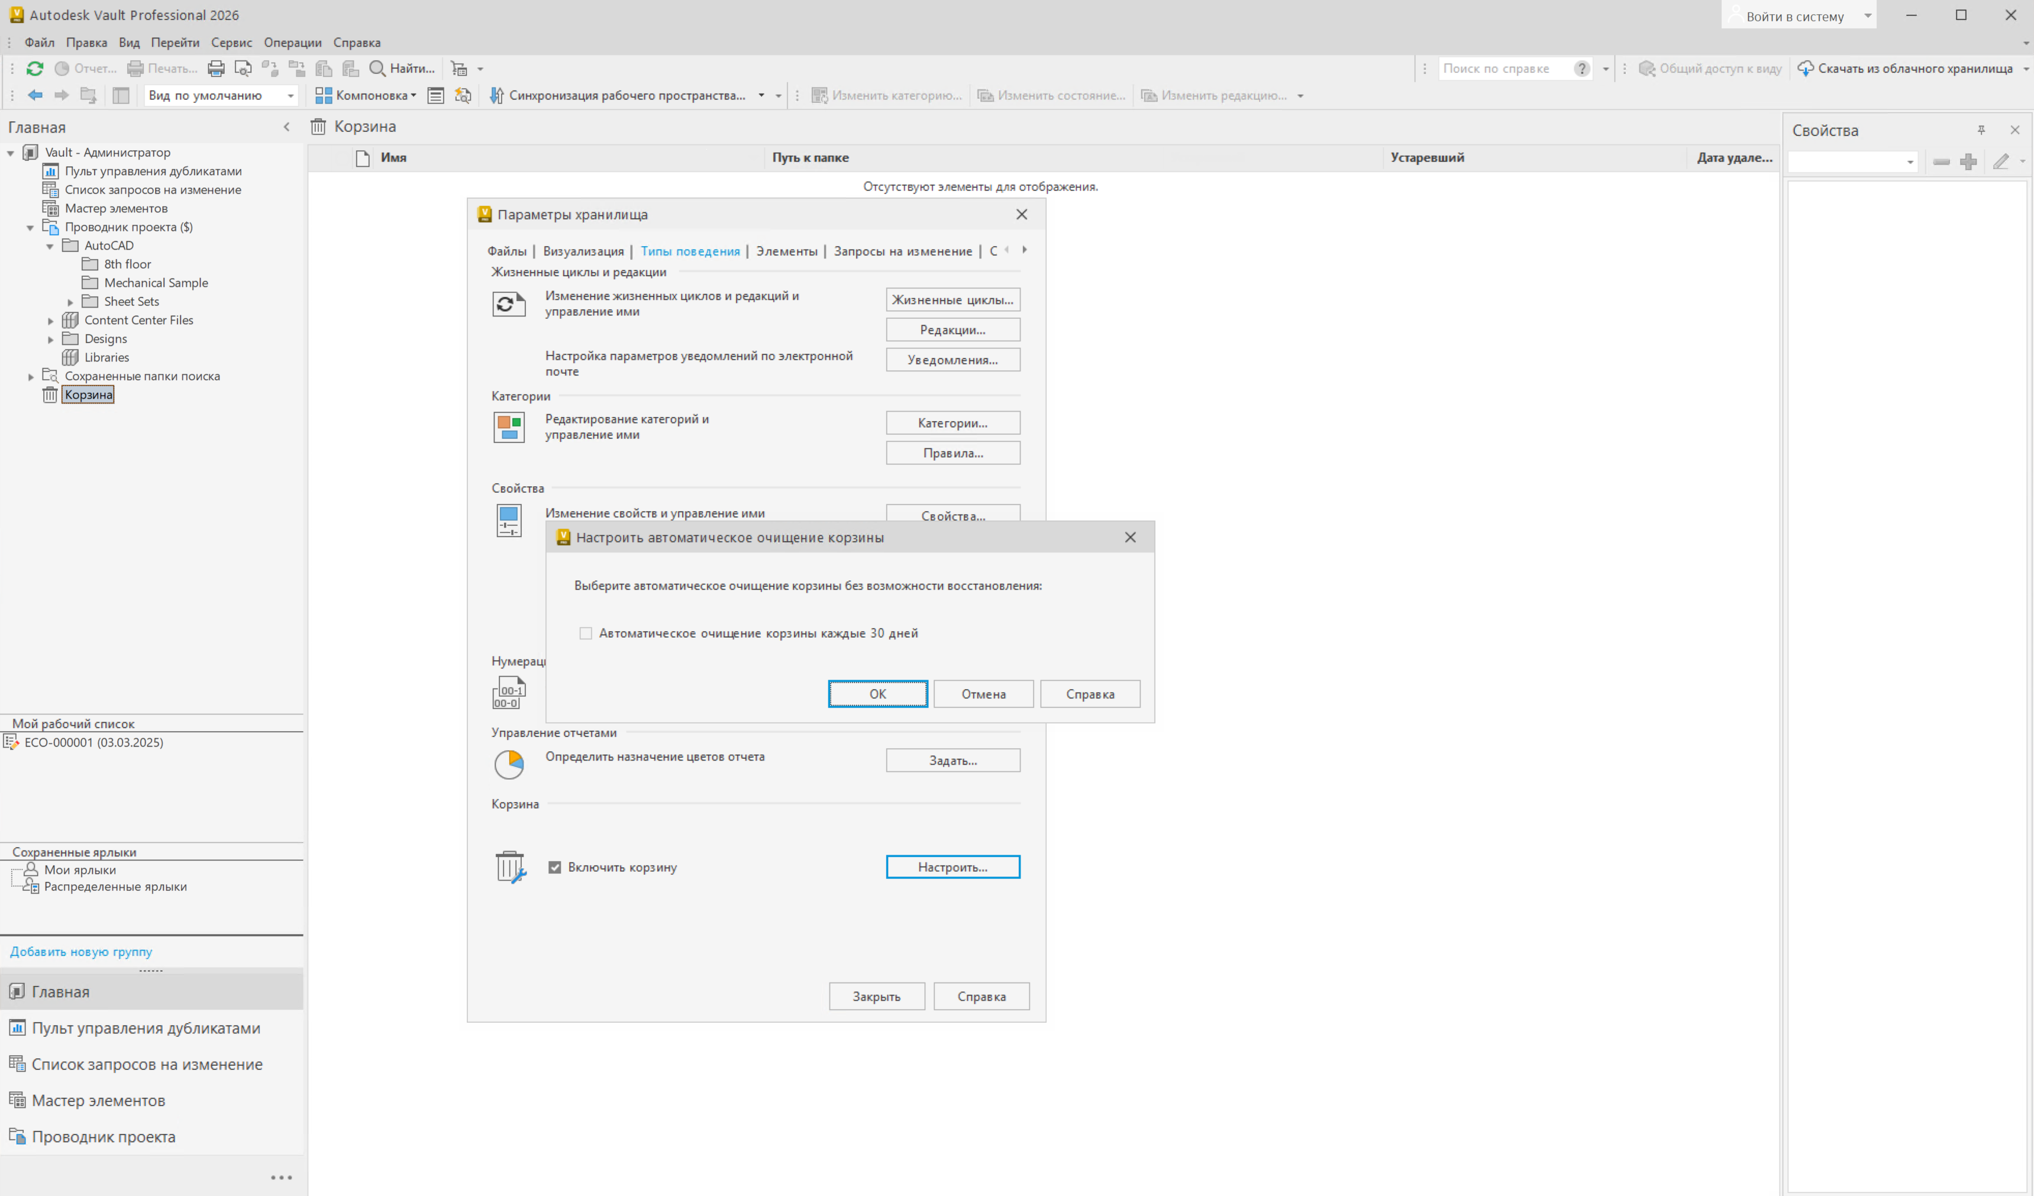Expand the Sheet Sets folder node
This screenshot has height=1196, width=2034.
tap(70, 302)
